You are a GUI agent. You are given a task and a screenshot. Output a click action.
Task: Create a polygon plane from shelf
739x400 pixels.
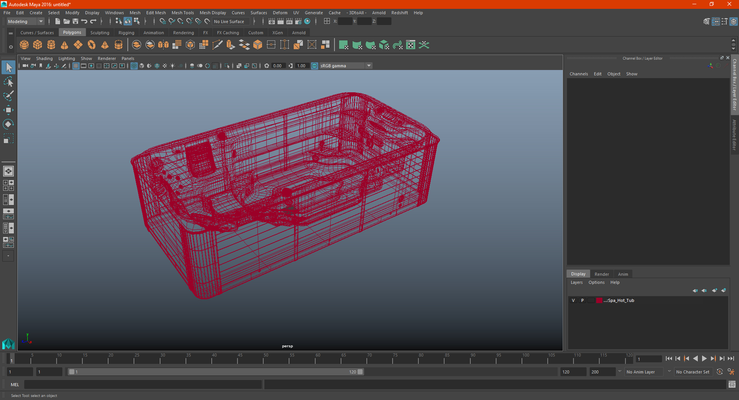tap(78, 45)
